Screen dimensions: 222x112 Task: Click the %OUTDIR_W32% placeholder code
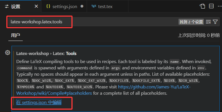(x=79, y=87)
